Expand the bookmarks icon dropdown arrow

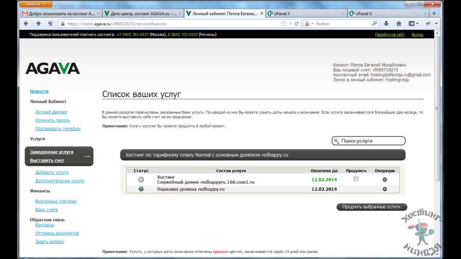(417, 24)
